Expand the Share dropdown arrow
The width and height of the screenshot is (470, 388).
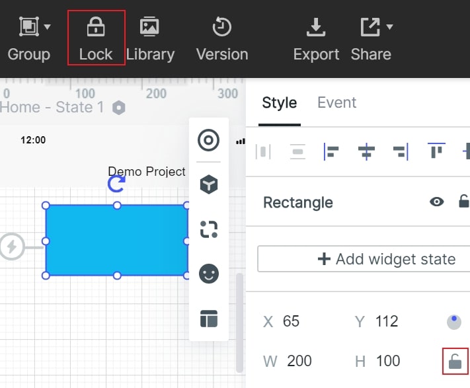(x=389, y=27)
